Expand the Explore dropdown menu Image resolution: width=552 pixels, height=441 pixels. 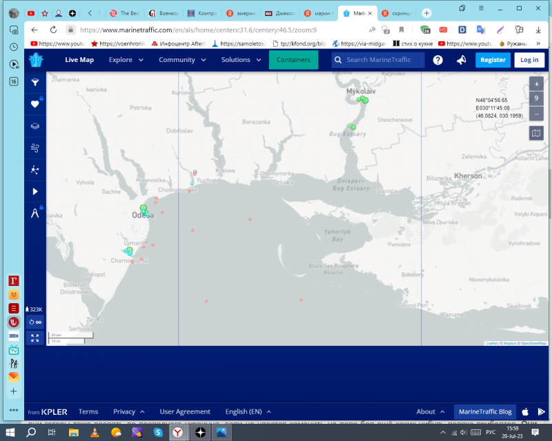[126, 60]
